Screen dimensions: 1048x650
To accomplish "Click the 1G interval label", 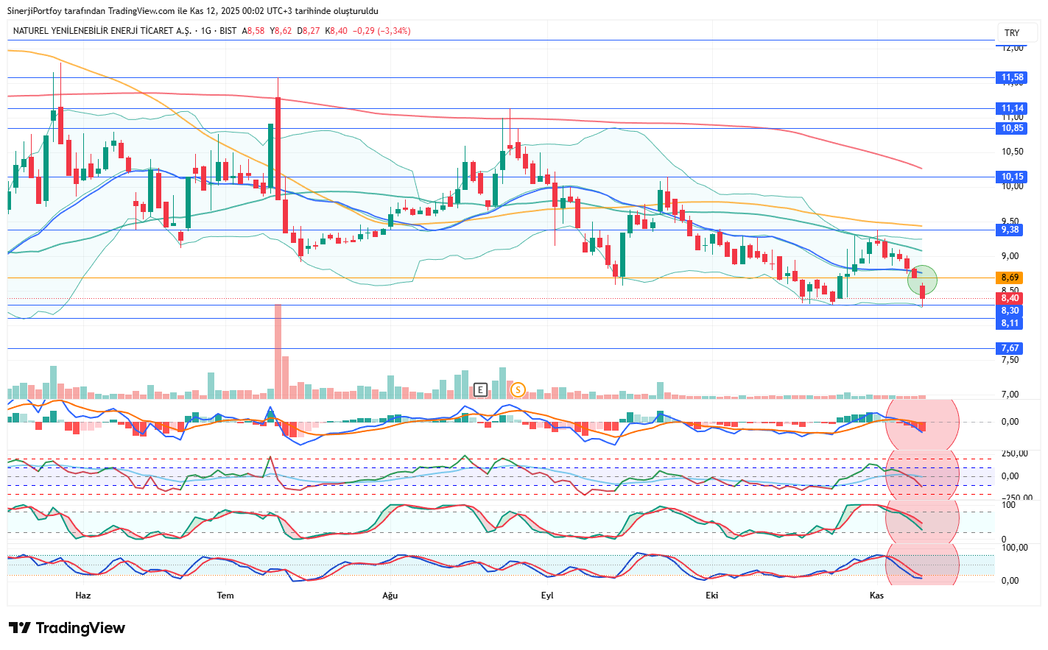I will [205, 31].
